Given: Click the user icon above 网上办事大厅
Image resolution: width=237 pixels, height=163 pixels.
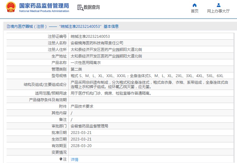Looking at the screenshot, I should (218, 5).
